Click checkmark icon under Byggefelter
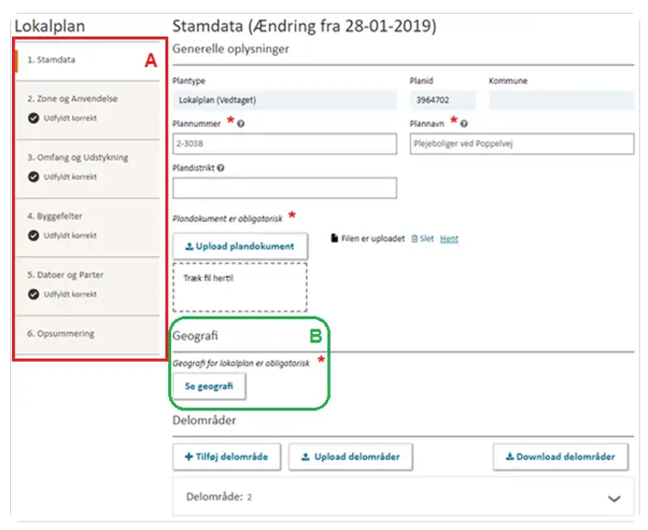The height and width of the screenshot is (530, 648). 33,236
